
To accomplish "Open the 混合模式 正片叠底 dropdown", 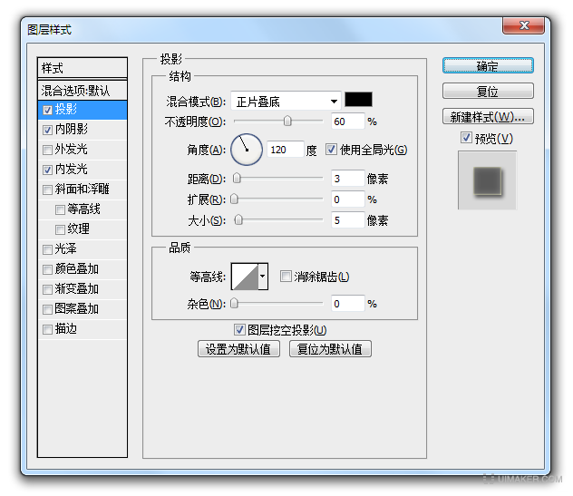I will (286, 102).
